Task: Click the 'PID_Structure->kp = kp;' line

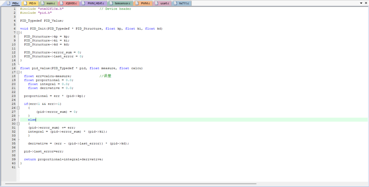Action: click(x=47, y=37)
